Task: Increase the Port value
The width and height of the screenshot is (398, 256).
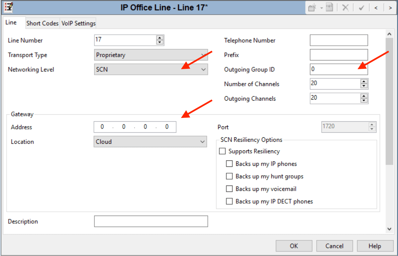Action: click(372, 125)
